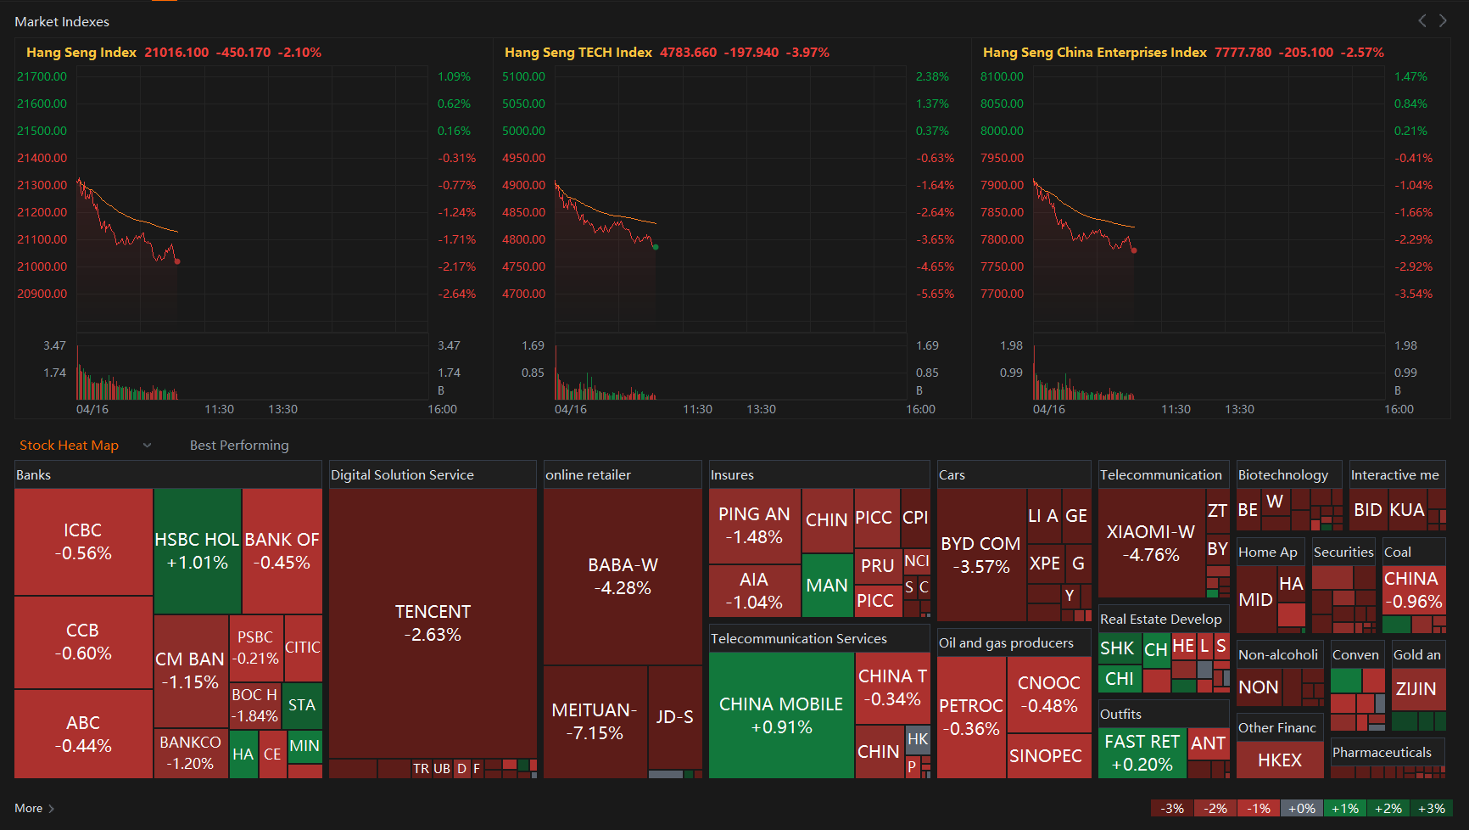Select the HSBC HOL green tile
The height and width of the screenshot is (830, 1469).
click(198, 551)
